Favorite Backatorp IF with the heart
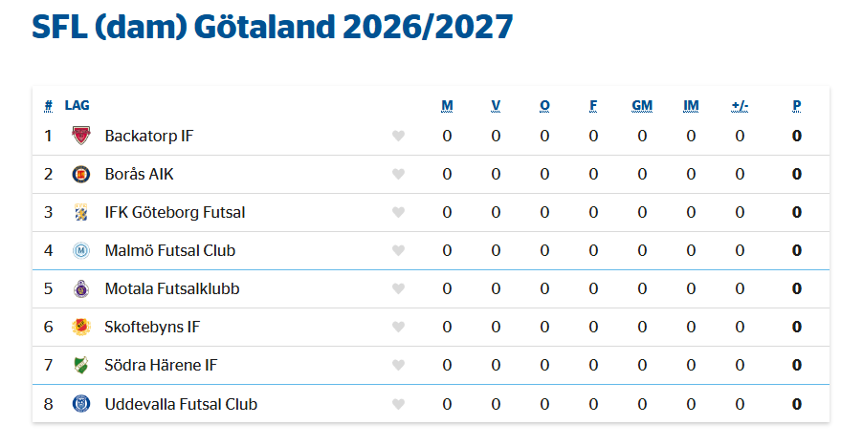 (398, 136)
